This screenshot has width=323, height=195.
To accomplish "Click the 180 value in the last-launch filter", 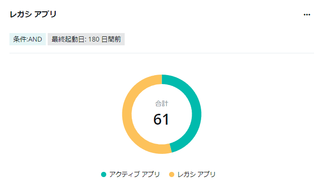I will (x=93, y=39).
